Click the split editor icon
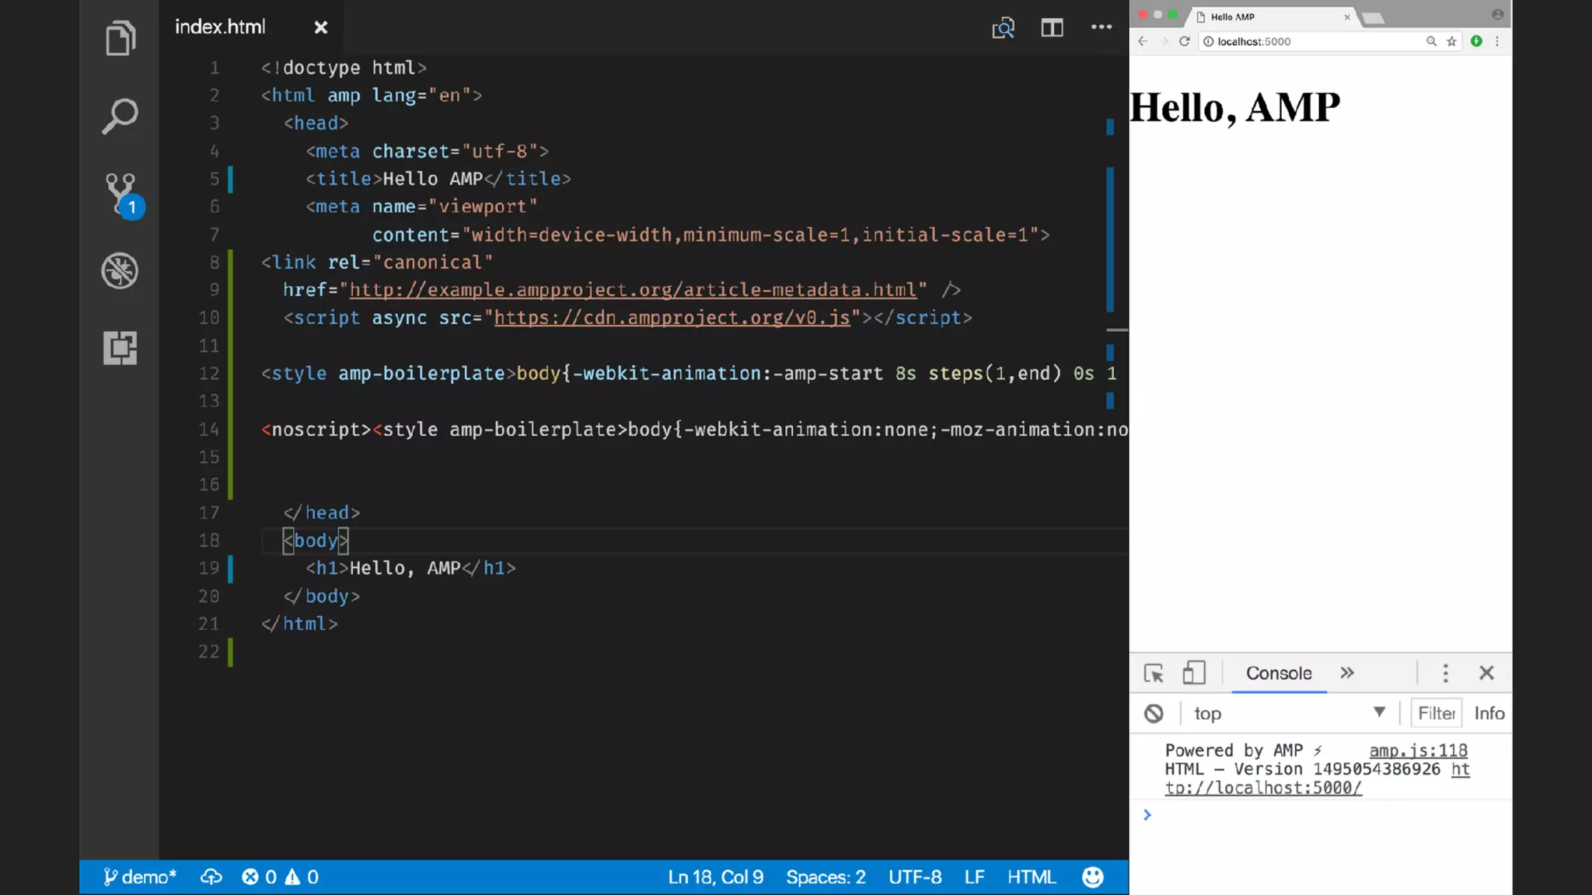 click(1052, 28)
